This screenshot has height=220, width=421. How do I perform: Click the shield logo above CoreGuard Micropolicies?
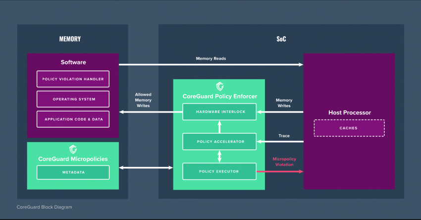(x=73, y=149)
